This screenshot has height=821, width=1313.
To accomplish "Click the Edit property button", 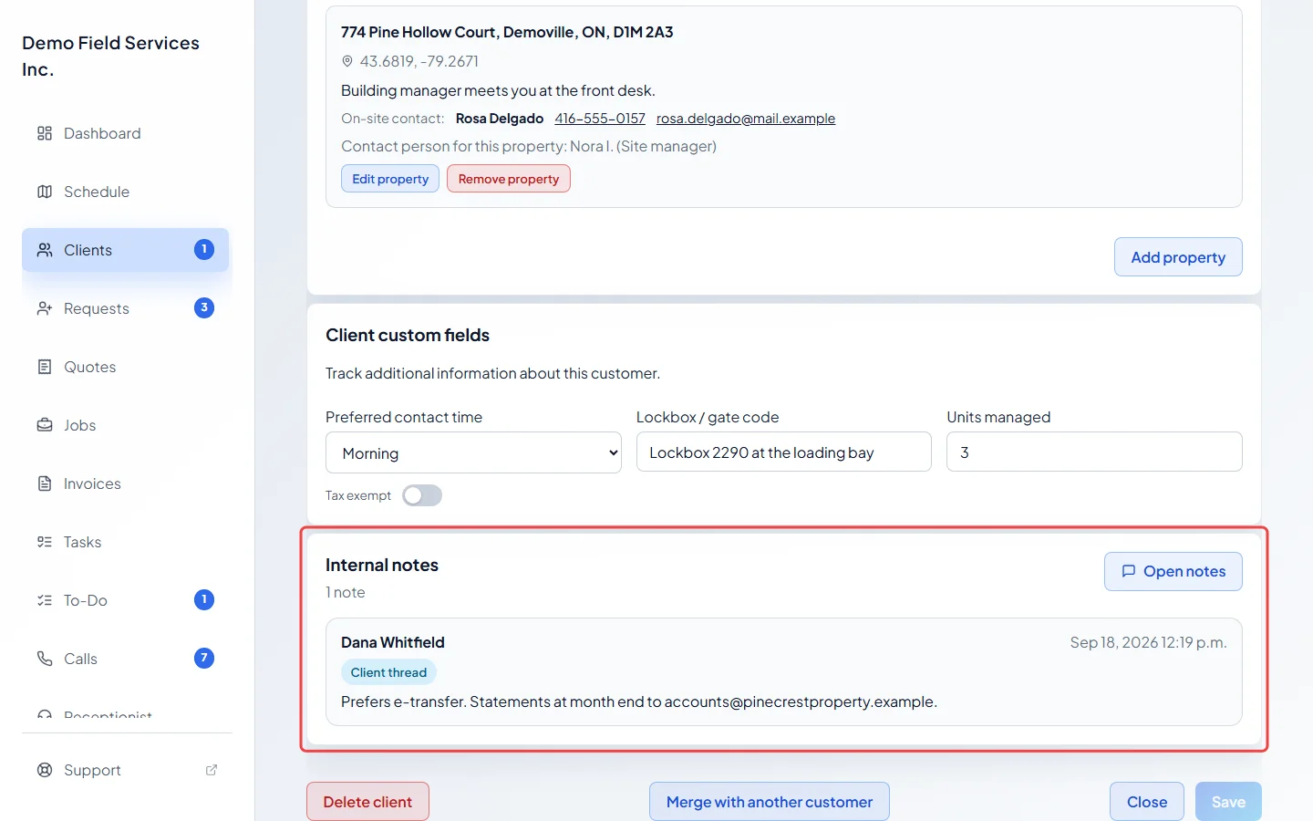I will click(x=390, y=179).
